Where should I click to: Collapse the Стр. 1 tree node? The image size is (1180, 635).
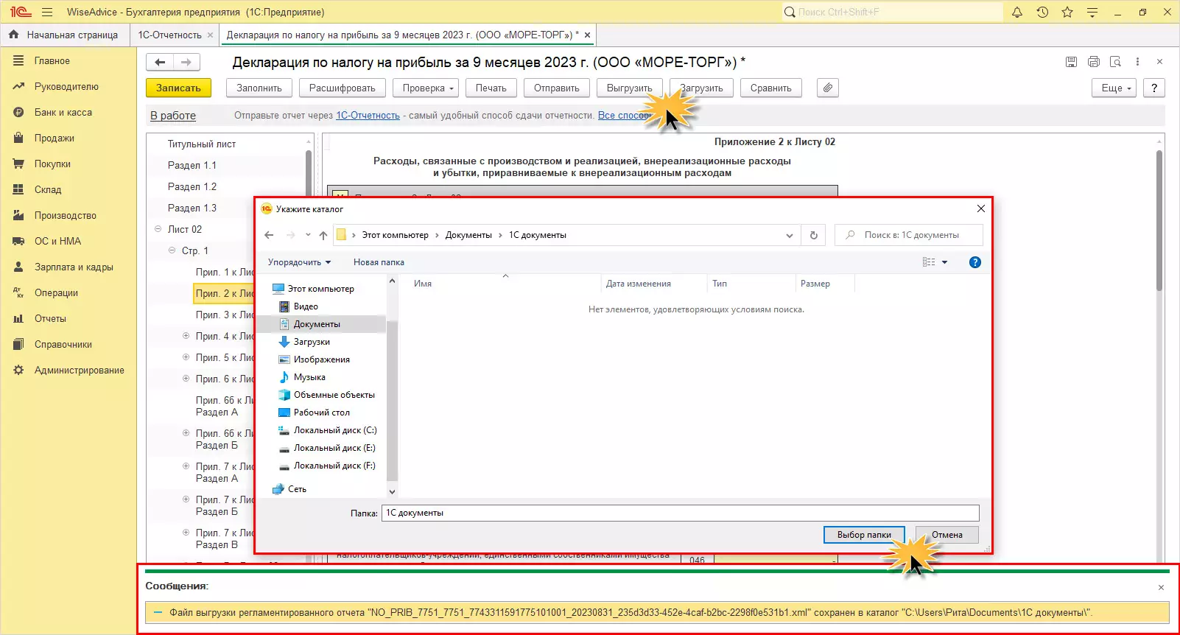click(172, 250)
